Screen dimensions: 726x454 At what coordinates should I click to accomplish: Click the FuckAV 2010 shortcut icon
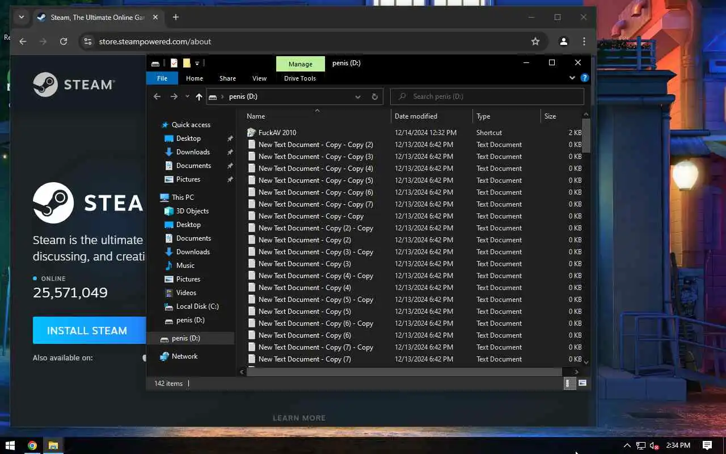click(252, 132)
